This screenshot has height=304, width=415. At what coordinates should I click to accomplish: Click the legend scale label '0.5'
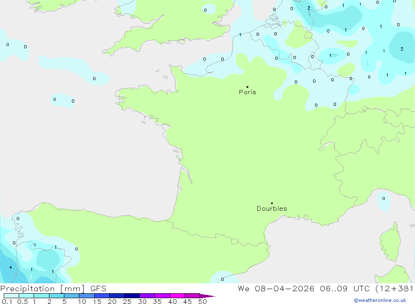click(x=22, y=302)
